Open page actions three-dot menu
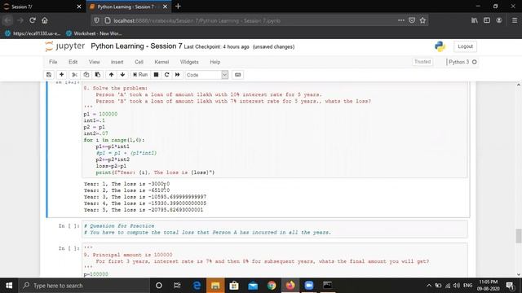This screenshot has width=522, height=293. [x=401, y=20]
